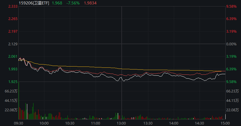
Task: Click the left 44.15万 volume axis label
Action: coord(11,101)
